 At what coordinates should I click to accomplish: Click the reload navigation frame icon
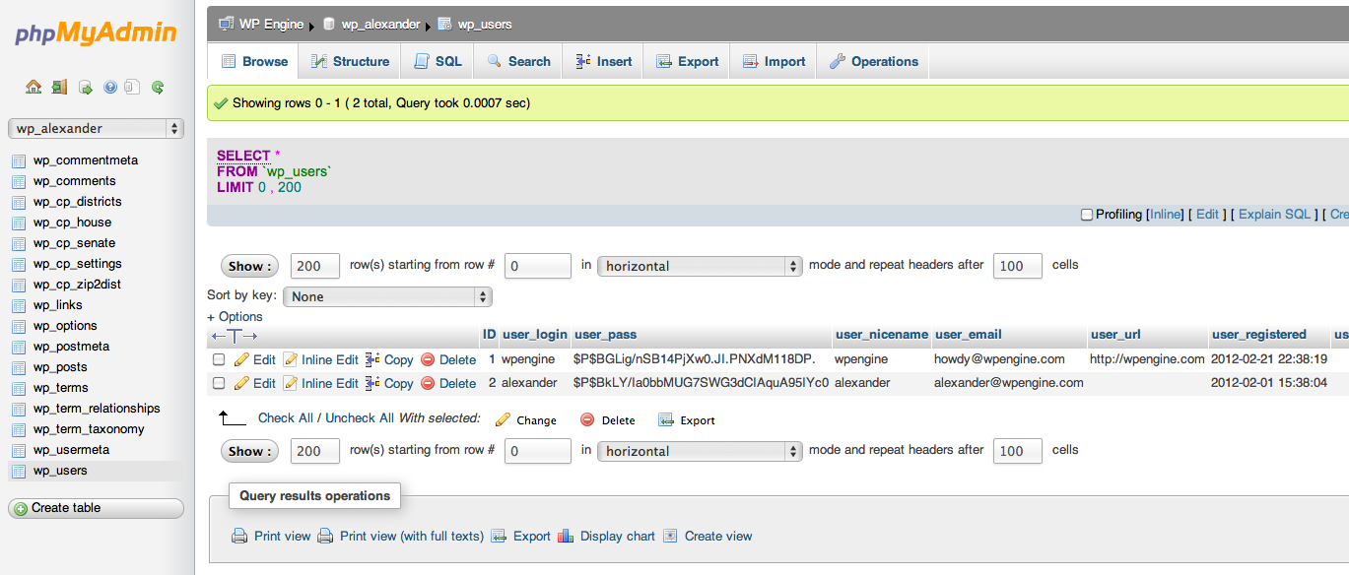[x=158, y=87]
